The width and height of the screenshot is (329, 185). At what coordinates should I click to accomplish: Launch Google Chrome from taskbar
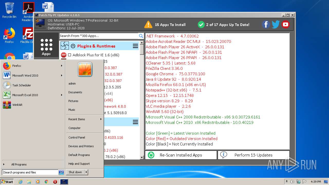(46, 182)
